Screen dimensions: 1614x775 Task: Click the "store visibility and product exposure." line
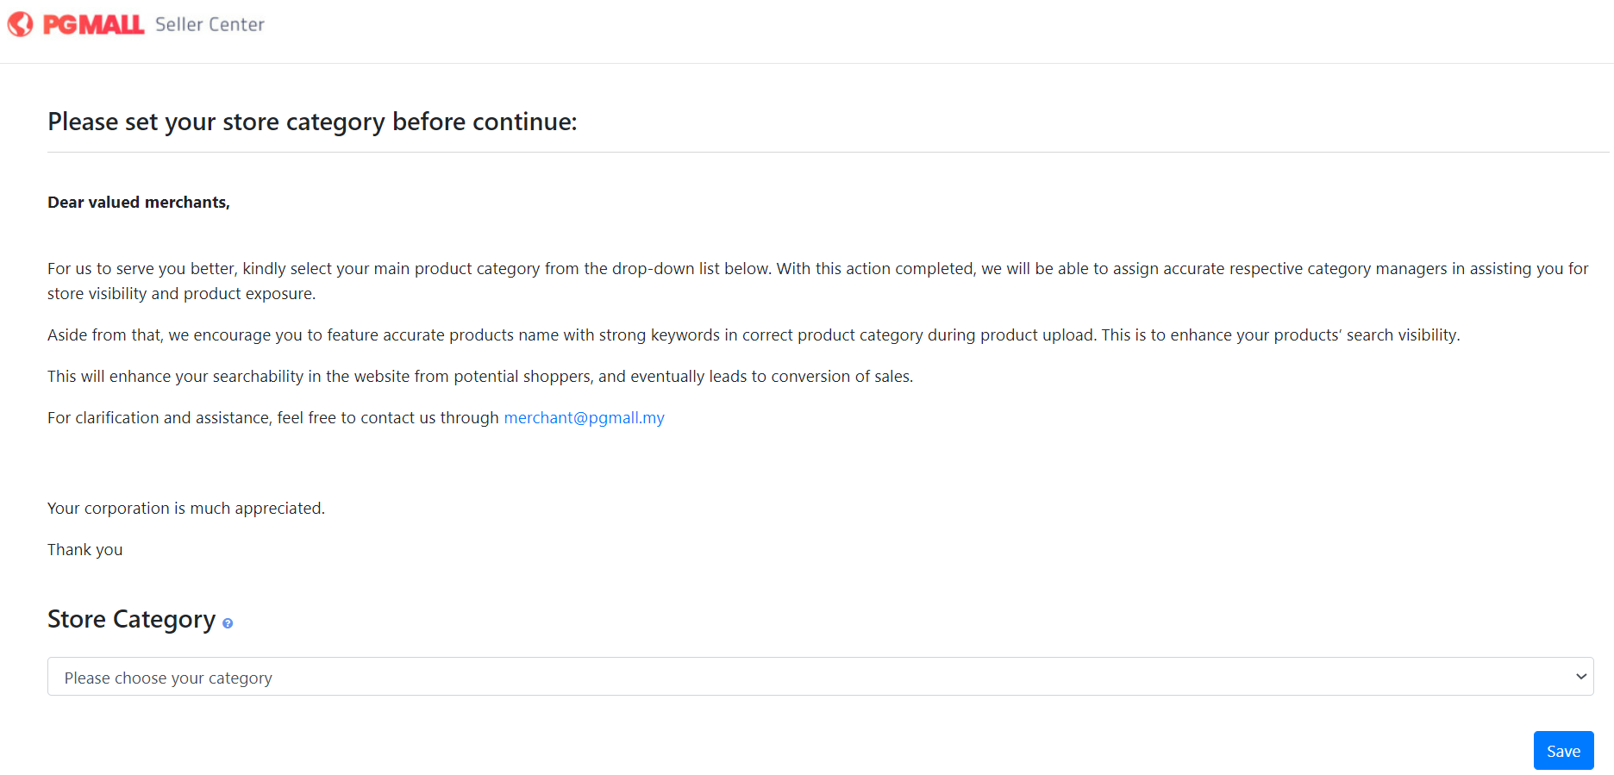pyautogui.click(x=181, y=294)
